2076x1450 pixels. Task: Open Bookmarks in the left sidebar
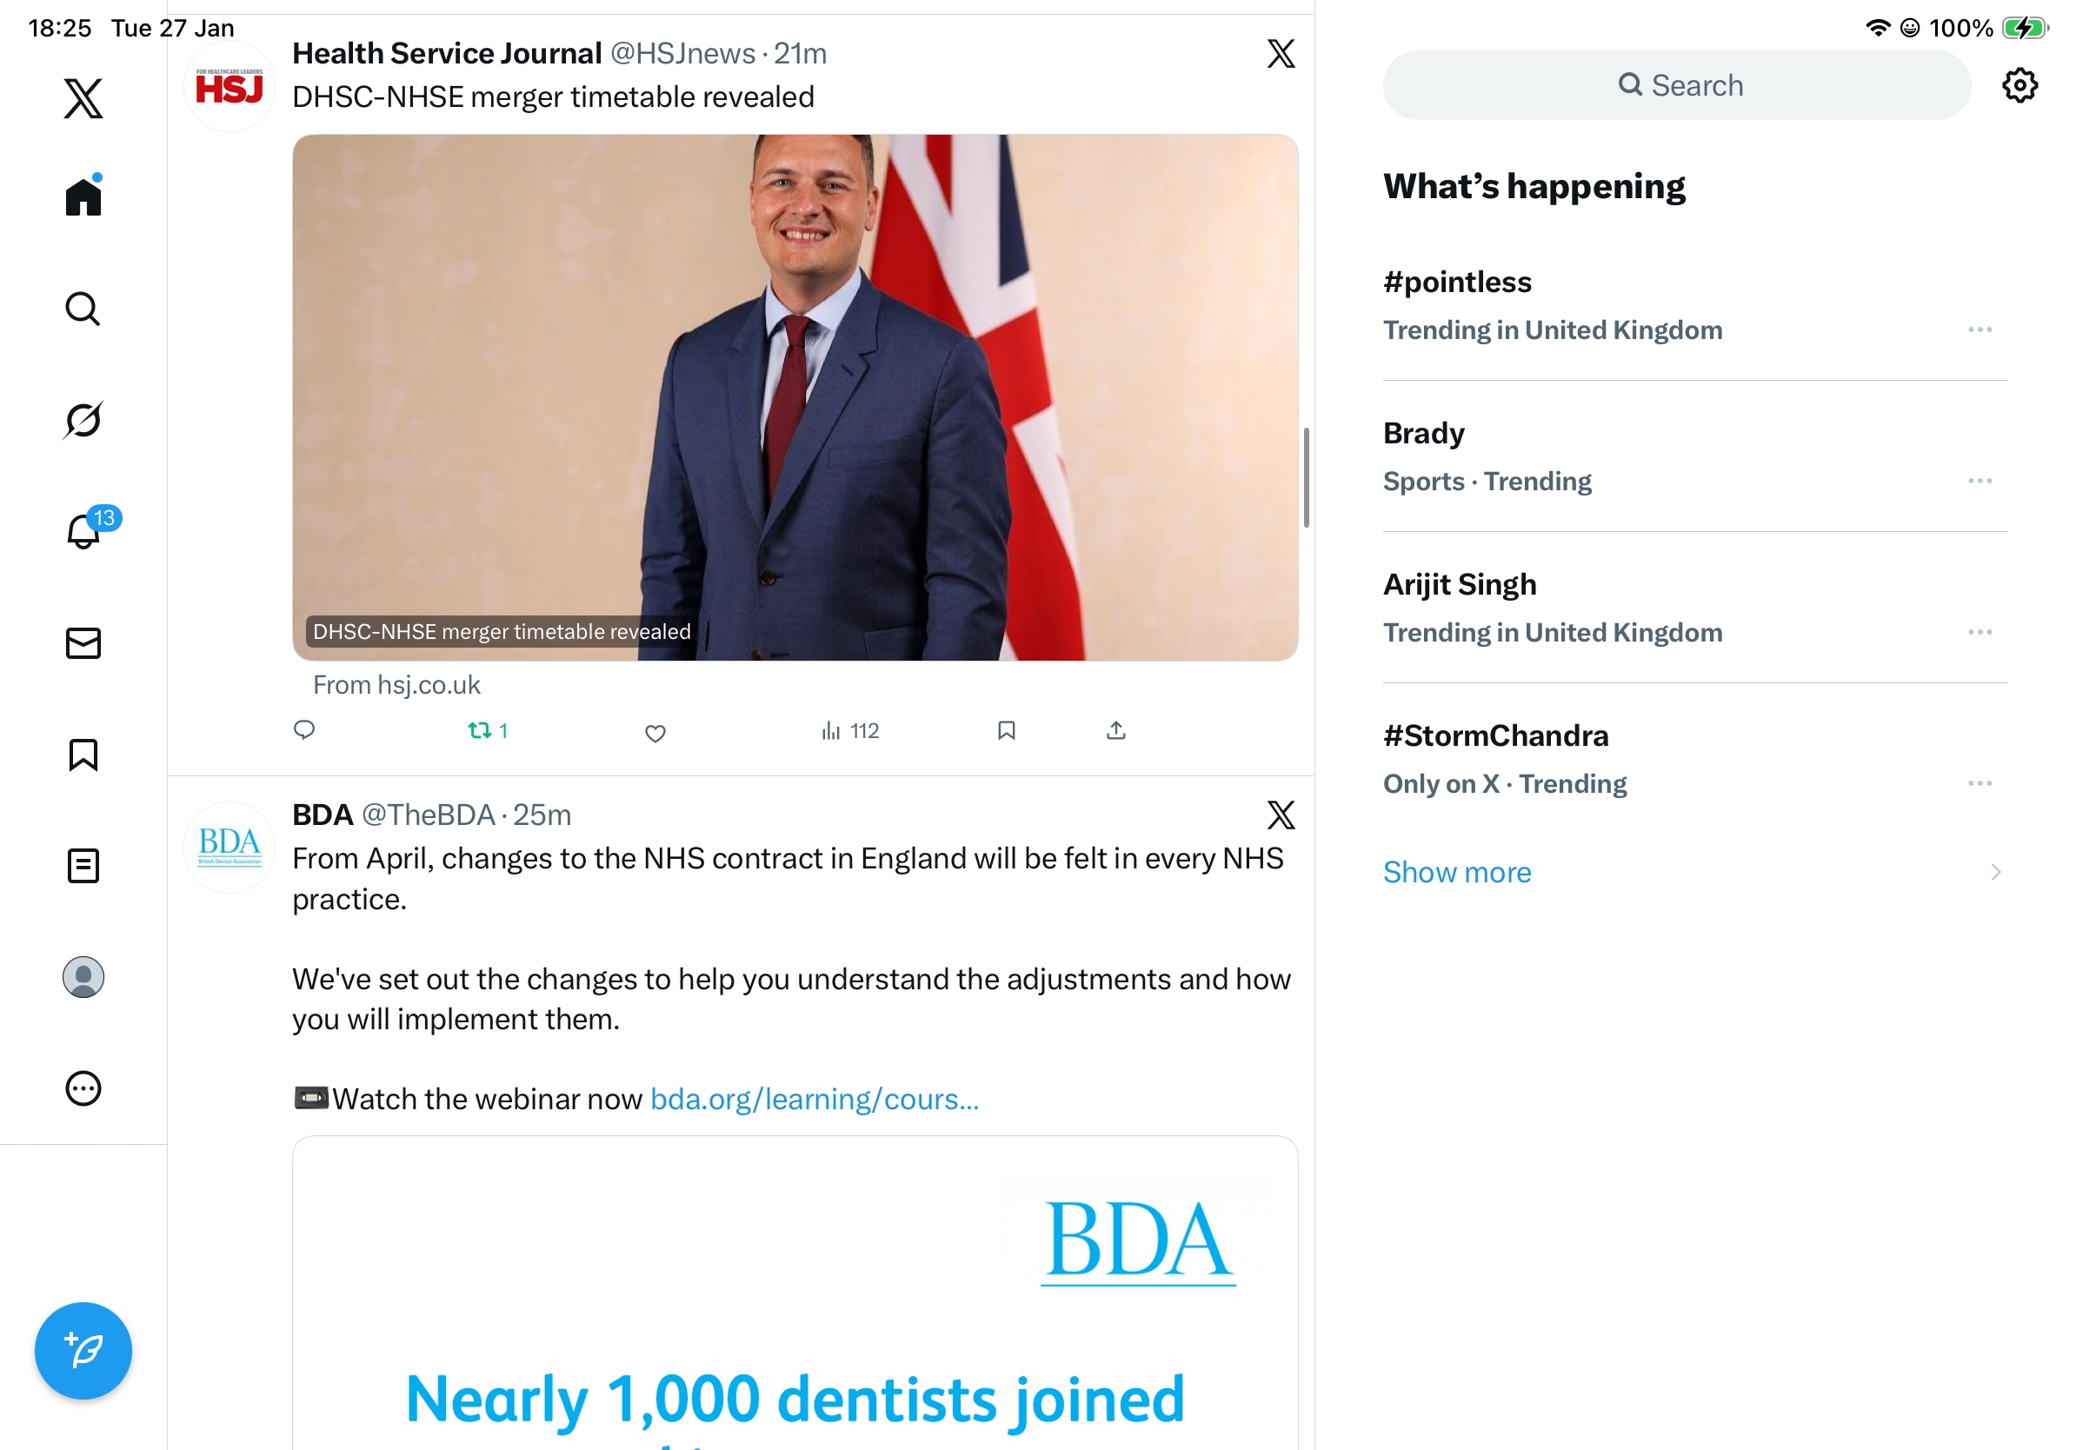coord(83,755)
